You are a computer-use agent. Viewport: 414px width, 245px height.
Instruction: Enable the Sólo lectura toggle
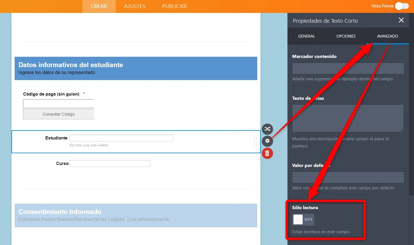(303, 219)
